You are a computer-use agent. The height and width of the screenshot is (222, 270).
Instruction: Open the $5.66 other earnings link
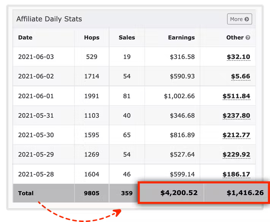coord(241,77)
